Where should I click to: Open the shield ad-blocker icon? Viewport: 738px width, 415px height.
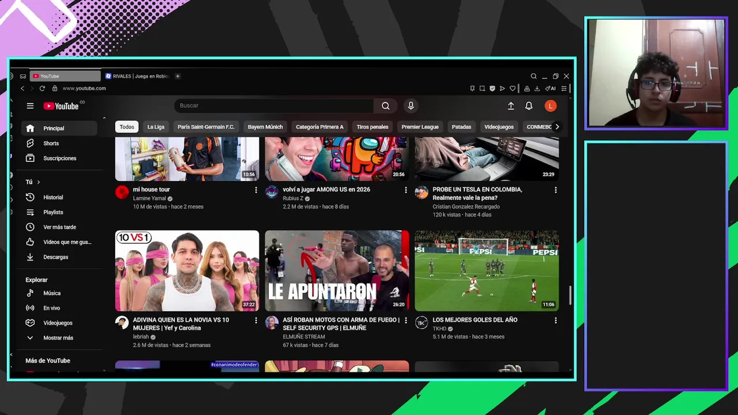coord(492,89)
